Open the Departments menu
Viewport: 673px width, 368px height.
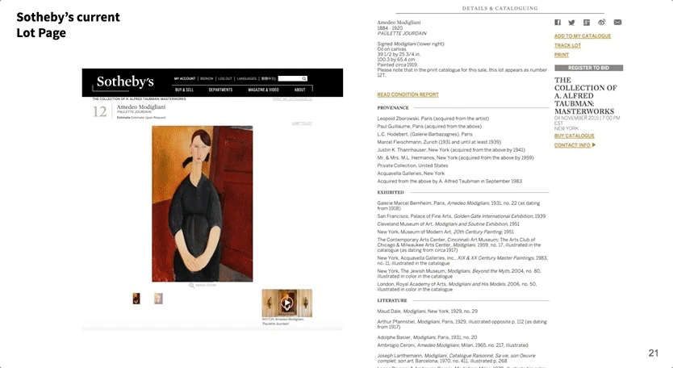coord(220,90)
